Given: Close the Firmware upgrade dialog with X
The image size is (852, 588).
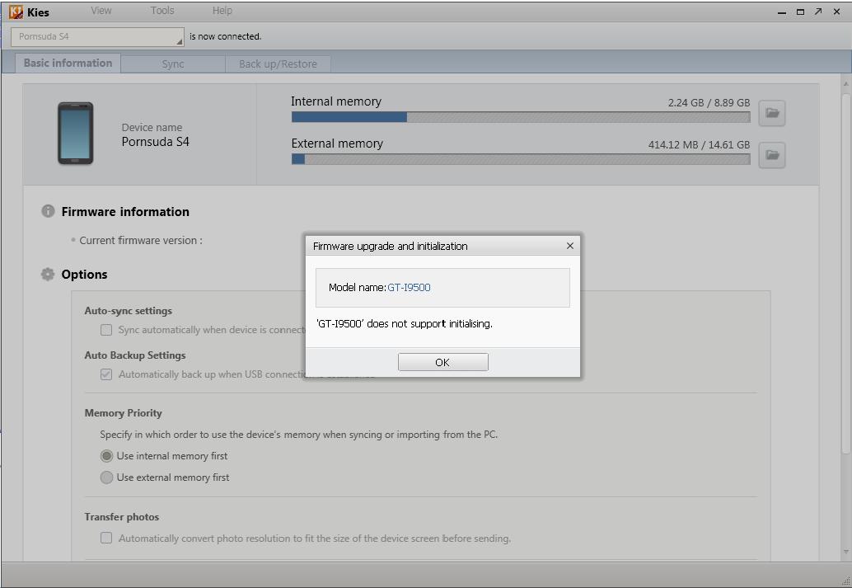Looking at the screenshot, I should tap(570, 246).
